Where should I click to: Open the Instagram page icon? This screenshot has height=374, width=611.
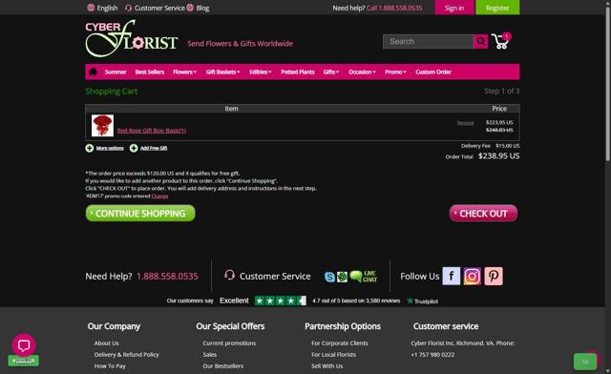(x=473, y=277)
